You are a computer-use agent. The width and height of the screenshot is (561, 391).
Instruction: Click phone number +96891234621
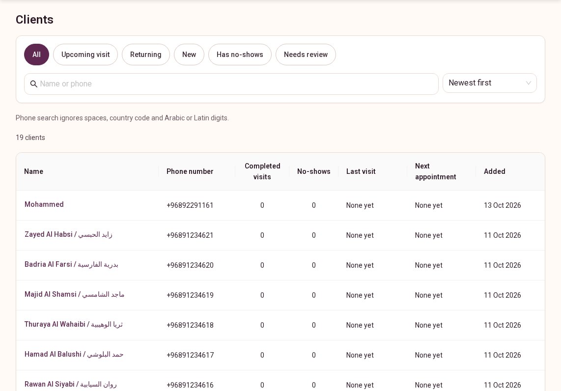(190, 235)
